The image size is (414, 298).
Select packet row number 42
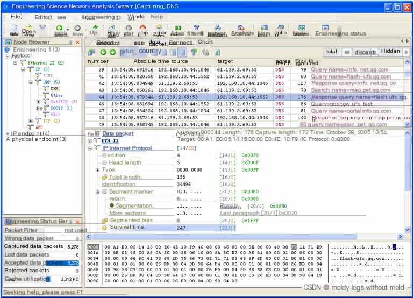click(244, 83)
